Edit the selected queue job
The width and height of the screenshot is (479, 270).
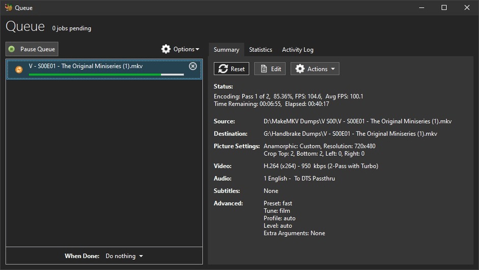click(x=270, y=69)
